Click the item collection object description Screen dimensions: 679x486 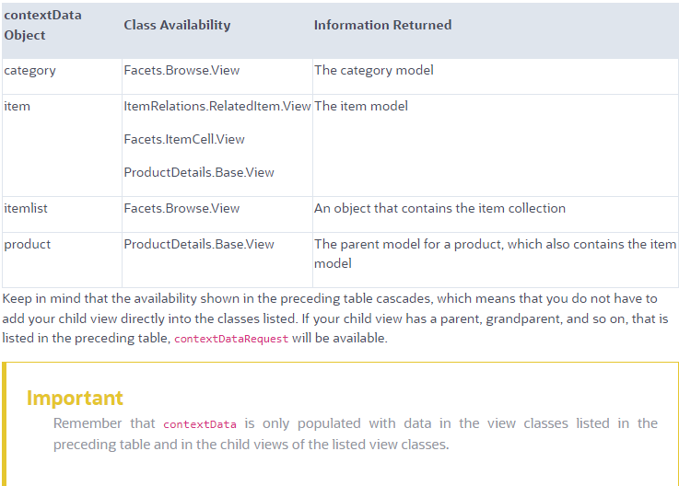(x=439, y=209)
